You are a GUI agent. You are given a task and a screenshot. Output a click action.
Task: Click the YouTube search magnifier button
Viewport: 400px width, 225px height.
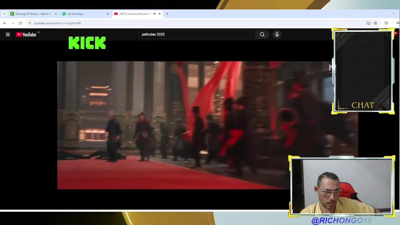point(262,34)
